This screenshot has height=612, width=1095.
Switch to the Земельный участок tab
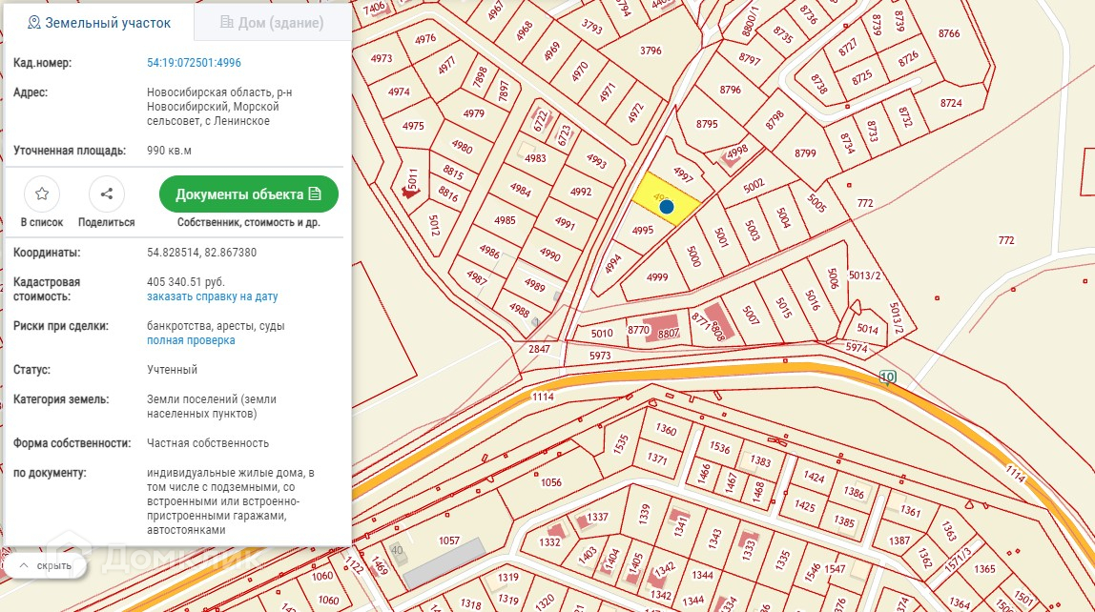99,23
